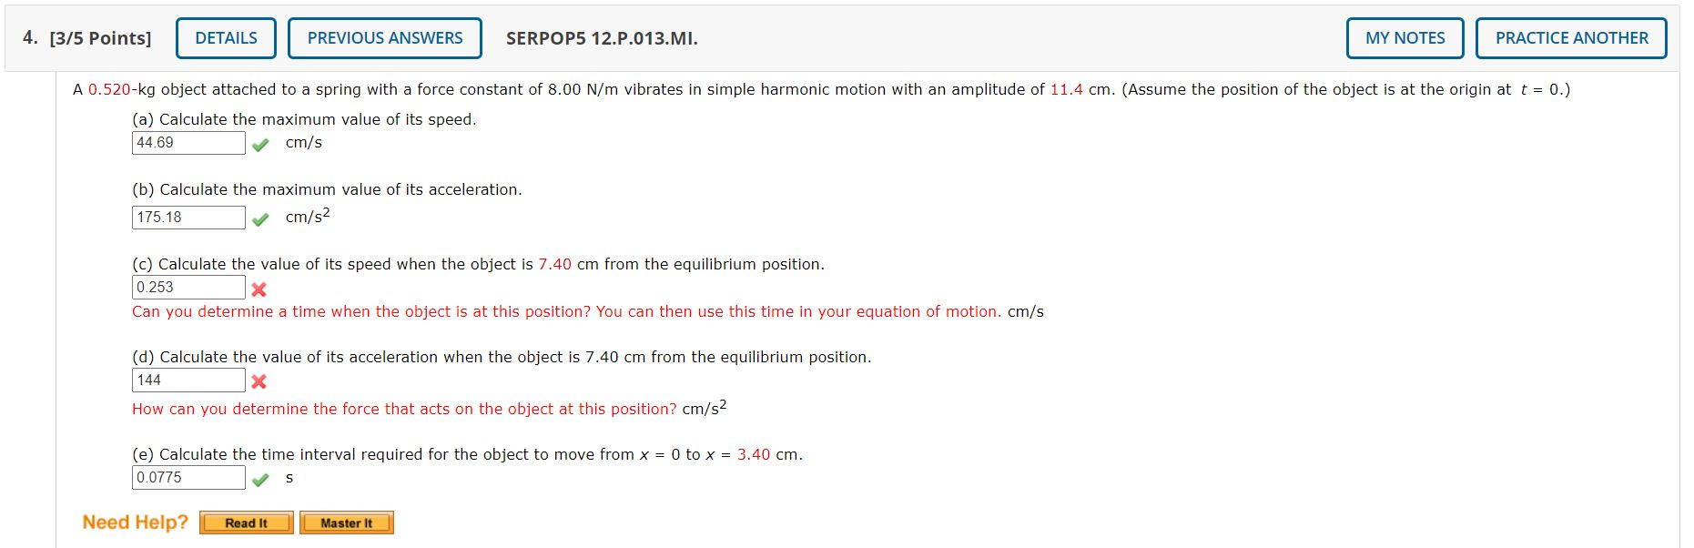Click the green checkmark beside answer 175.18
The width and height of the screenshot is (1694, 548).
(262, 218)
